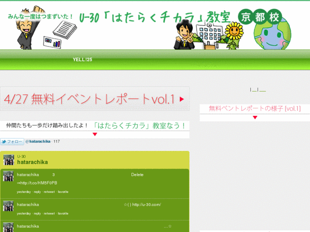This screenshot has width=310, height=232.
Task: Click the number 3 in the first tweet
Action: (x=54, y=175)
